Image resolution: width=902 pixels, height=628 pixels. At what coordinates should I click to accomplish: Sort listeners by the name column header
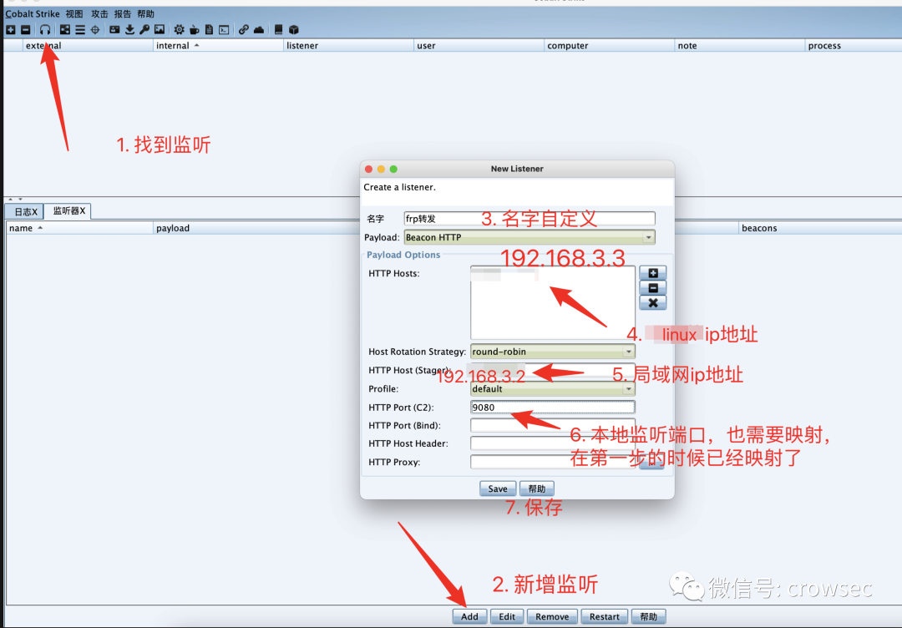79,228
